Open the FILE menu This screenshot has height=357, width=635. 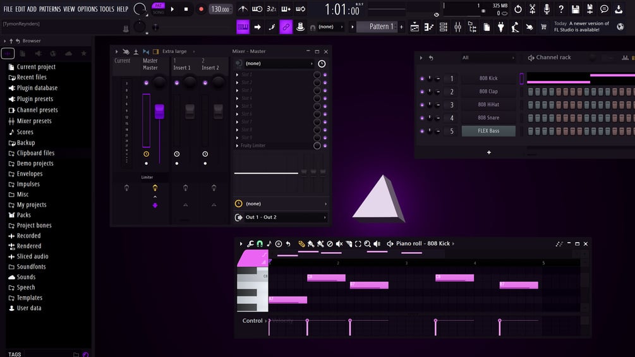(x=8, y=9)
